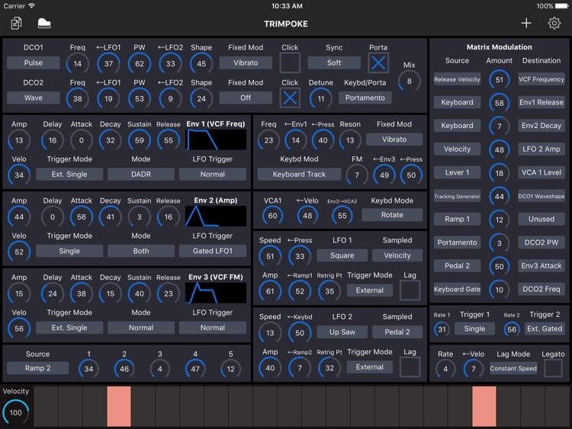Click Trigger 1 Single button

coord(474,328)
